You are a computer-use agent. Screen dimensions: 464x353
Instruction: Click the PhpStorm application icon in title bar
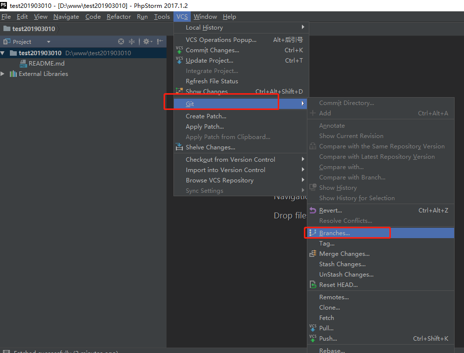coord(3,5)
